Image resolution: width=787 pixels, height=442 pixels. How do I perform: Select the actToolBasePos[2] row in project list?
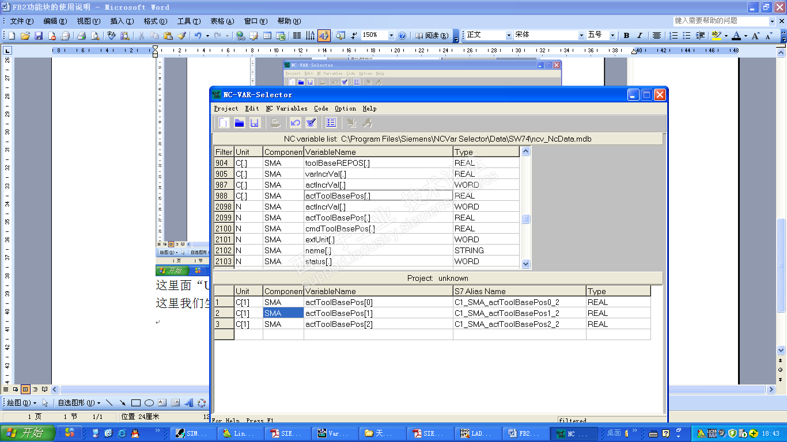(x=339, y=324)
